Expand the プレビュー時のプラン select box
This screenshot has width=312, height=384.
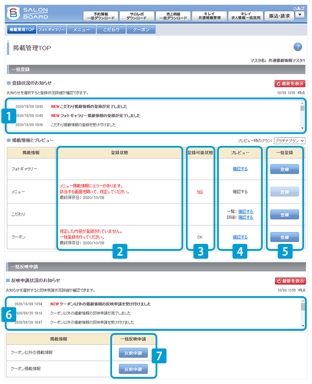pyautogui.click(x=289, y=141)
